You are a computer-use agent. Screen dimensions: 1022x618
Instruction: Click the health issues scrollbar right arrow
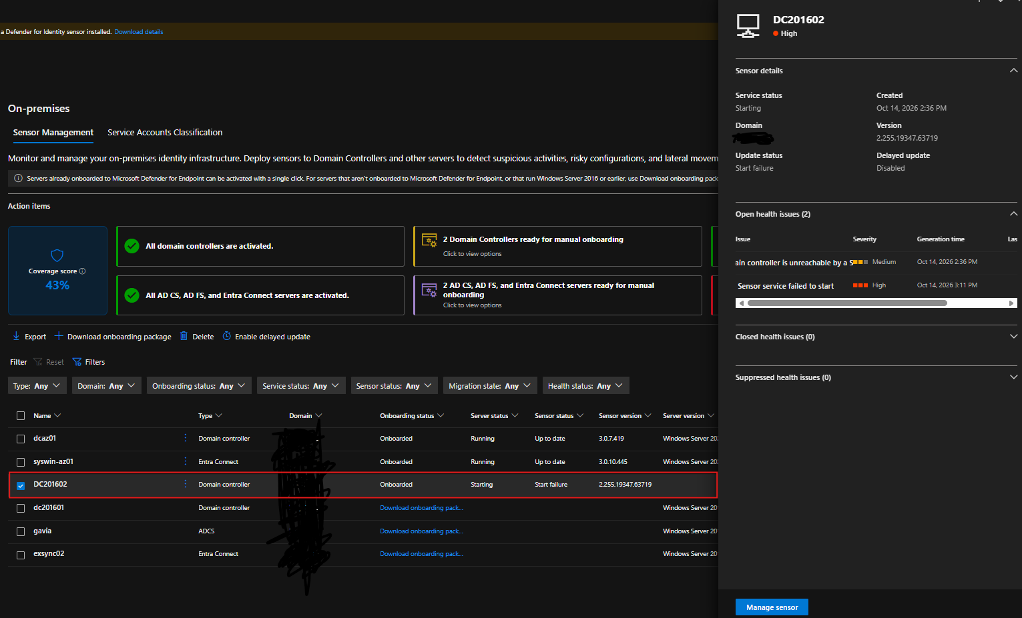tap(1011, 303)
